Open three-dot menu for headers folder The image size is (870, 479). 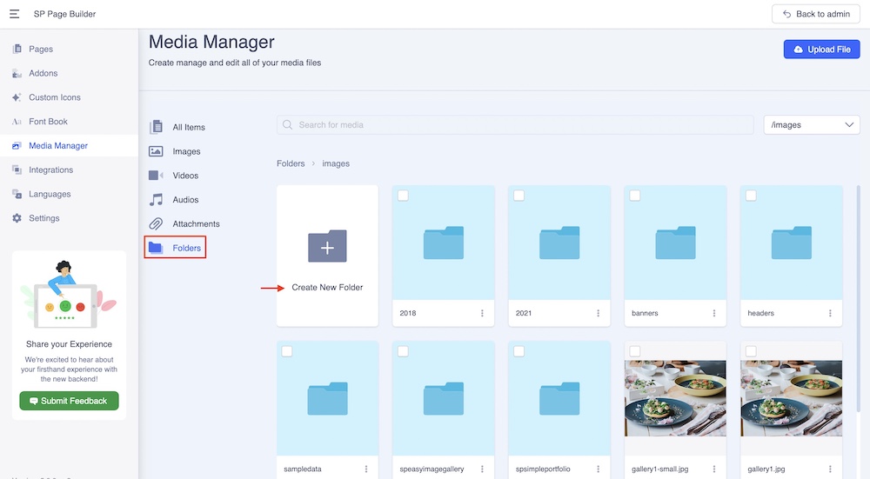point(830,313)
